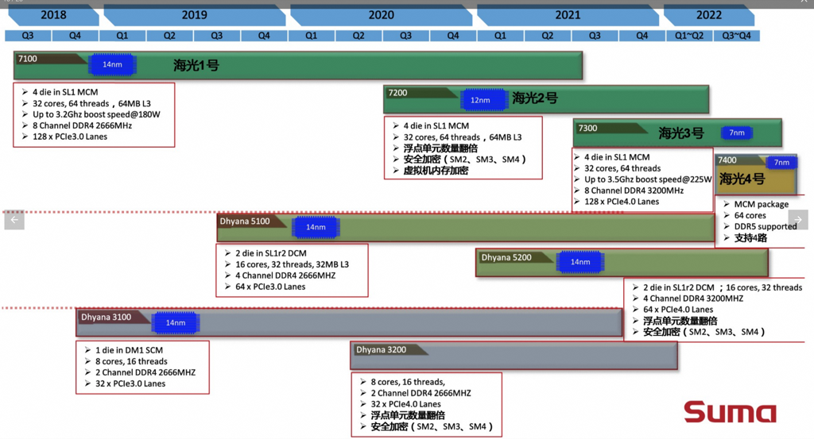Click the Q2 quarter cell under 2019
814x439 pixels.
[169, 36]
